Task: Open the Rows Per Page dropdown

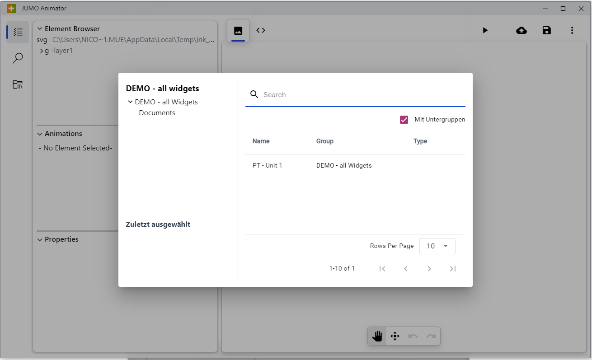Action: click(437, 246)
